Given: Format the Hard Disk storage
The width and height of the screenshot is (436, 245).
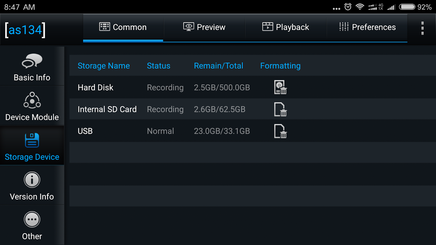Looking at the screenshot, I should (280, 87).
